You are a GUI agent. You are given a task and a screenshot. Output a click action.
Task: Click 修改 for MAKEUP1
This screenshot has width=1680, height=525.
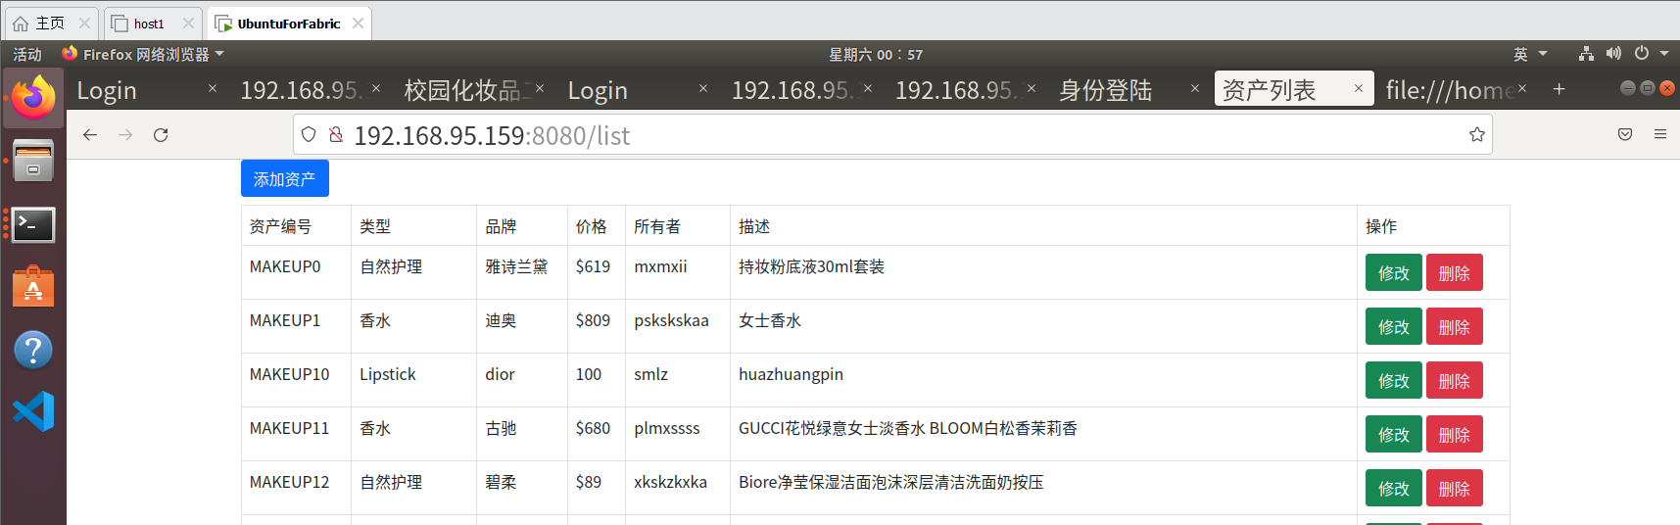(1394, 326)
